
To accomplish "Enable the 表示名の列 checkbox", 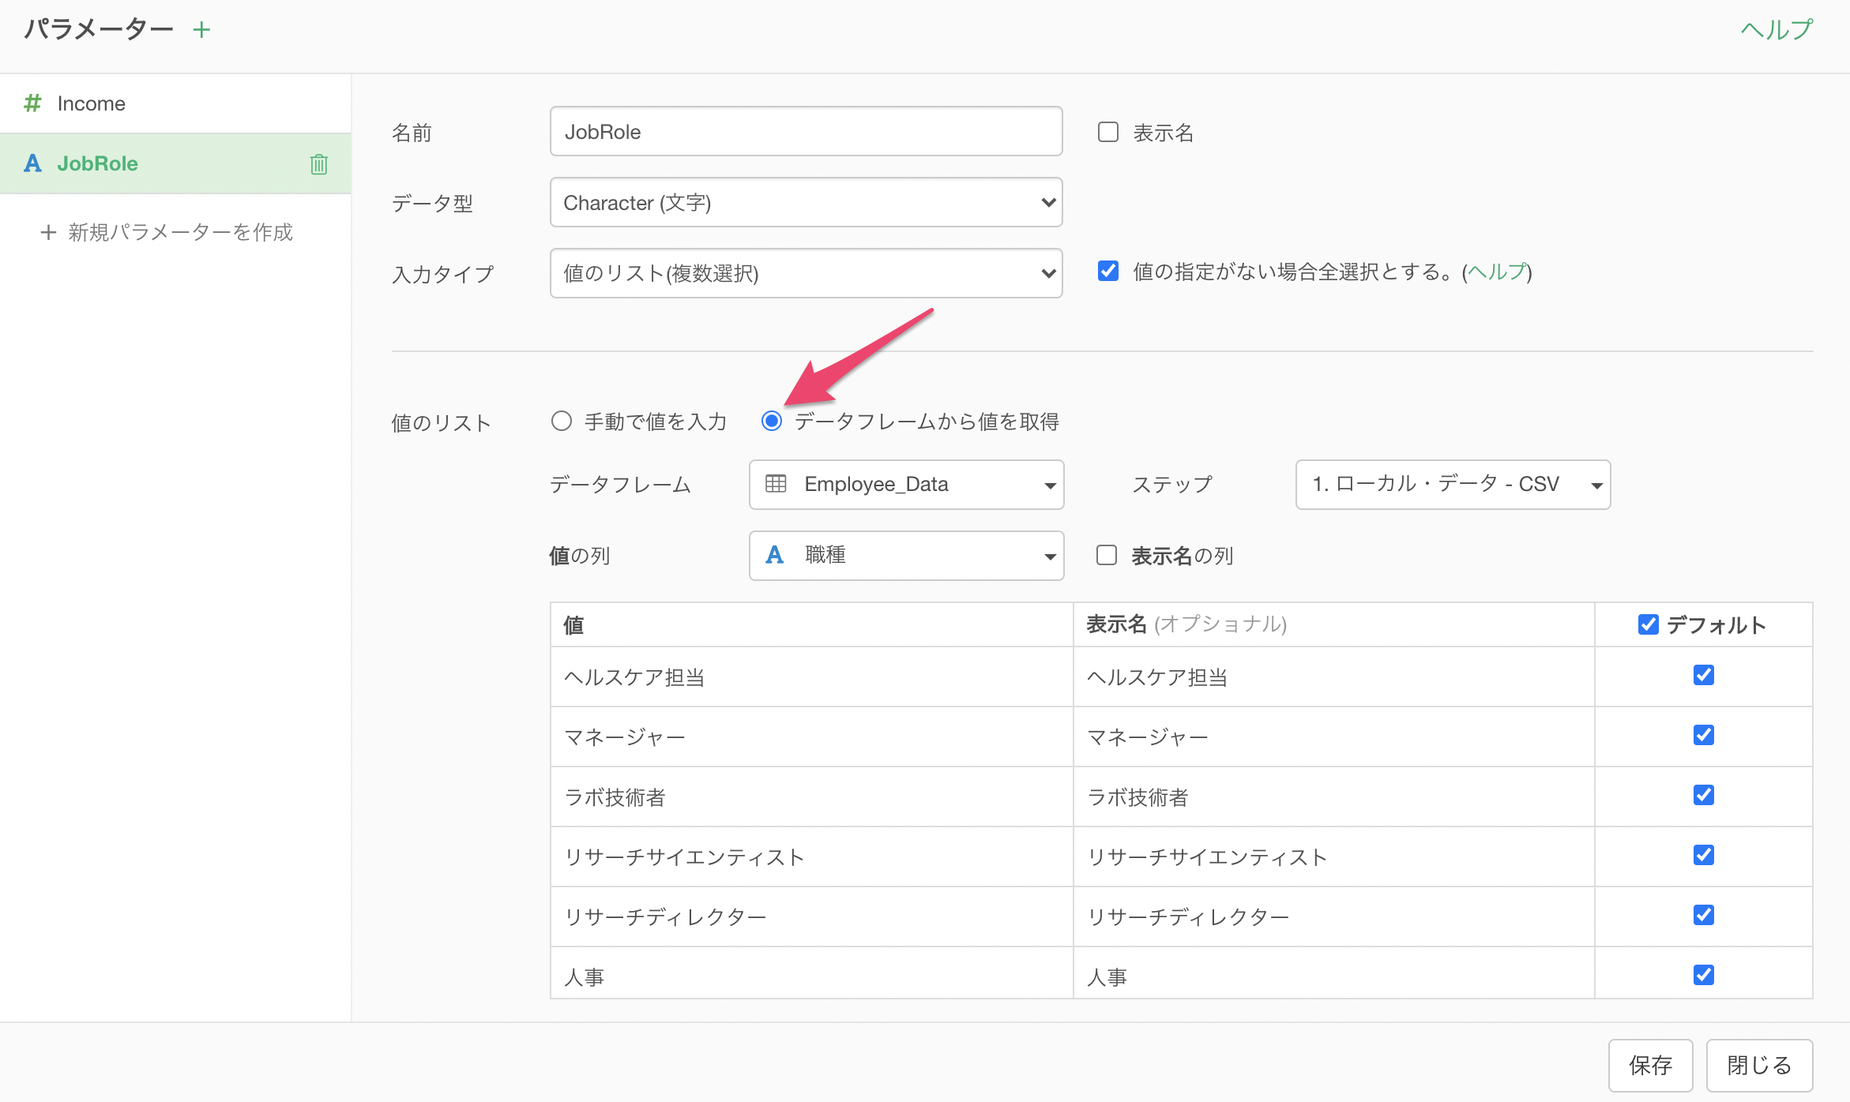I will pyautogui.click(x=1107, y=555).
